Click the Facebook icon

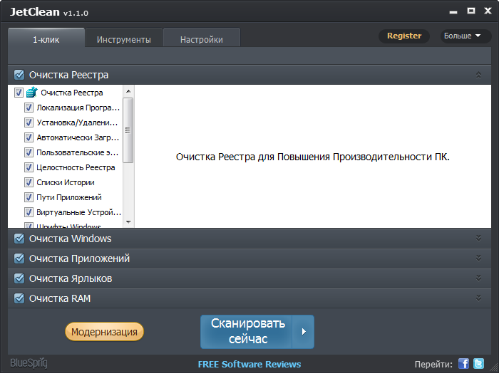(464, 364)
